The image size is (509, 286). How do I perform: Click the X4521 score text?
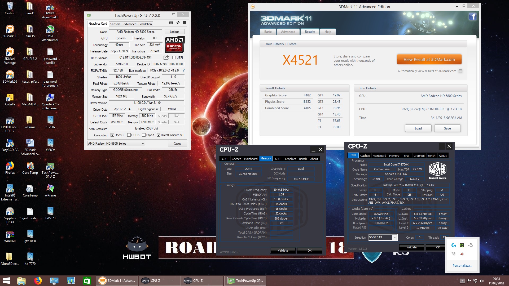[x=300, y=60]
